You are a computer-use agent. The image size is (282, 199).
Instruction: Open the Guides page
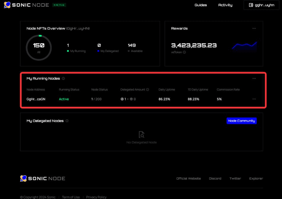coord(200,5)
